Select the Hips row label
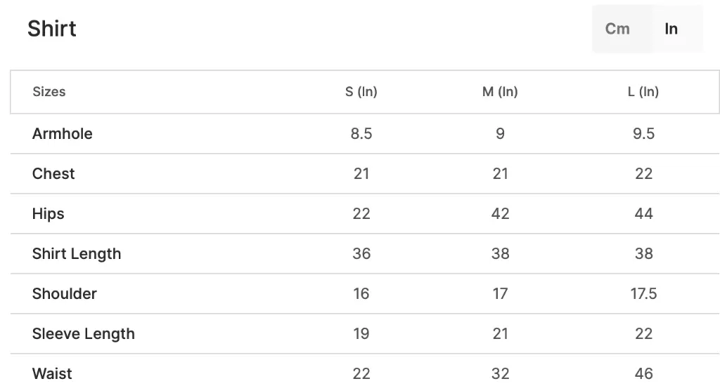 (x=49, y=214)
